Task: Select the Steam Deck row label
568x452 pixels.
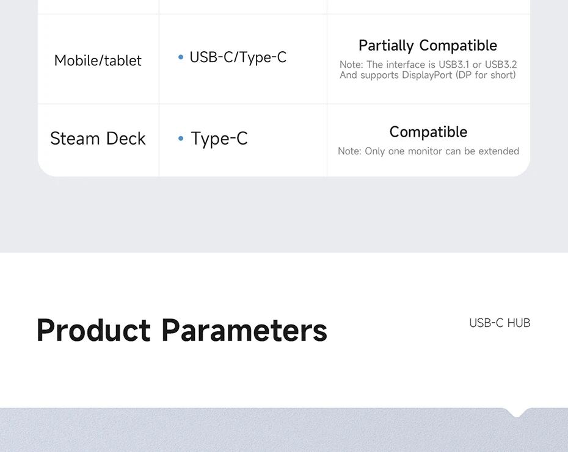Action: pos(98,138)
